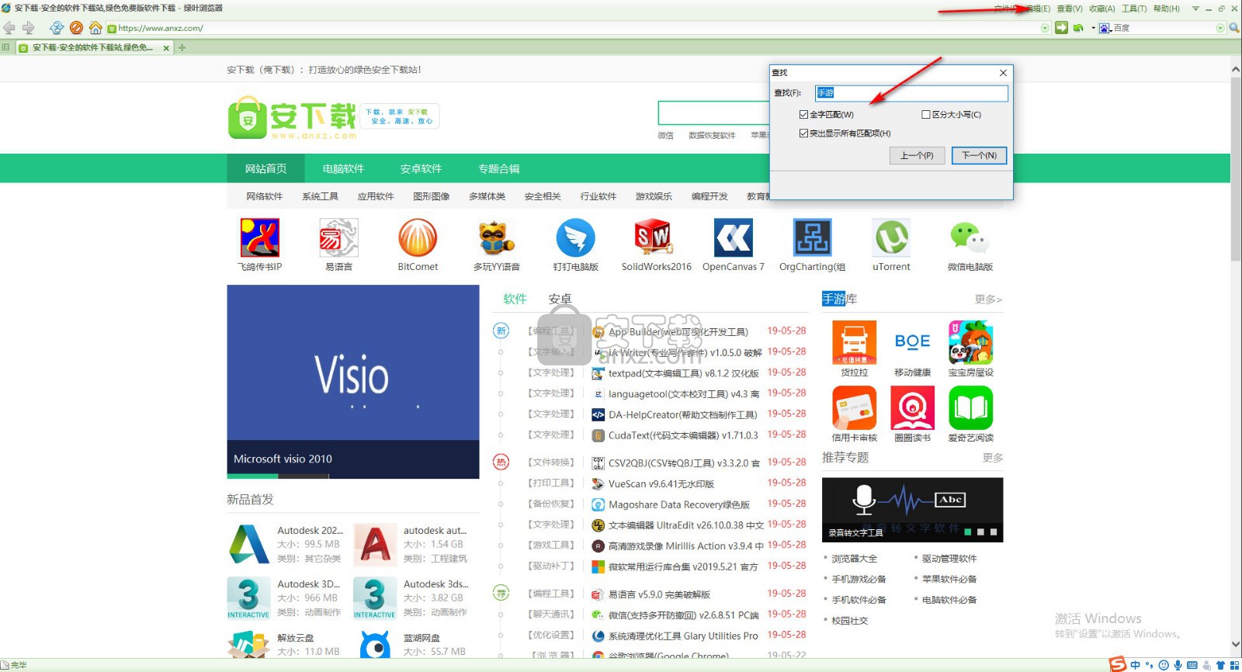
Task: Click the browser address bar URL
Action: pyautogui.click(x=161, y=28)
